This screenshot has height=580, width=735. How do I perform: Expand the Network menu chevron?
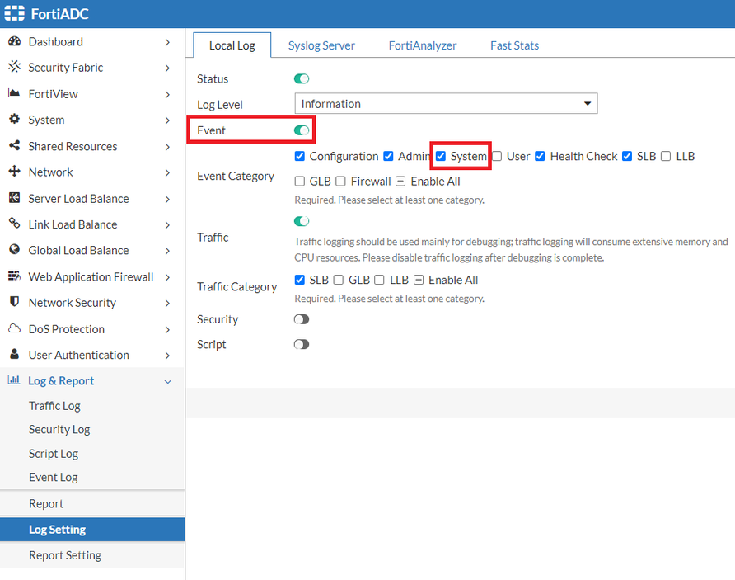point(168,172)
